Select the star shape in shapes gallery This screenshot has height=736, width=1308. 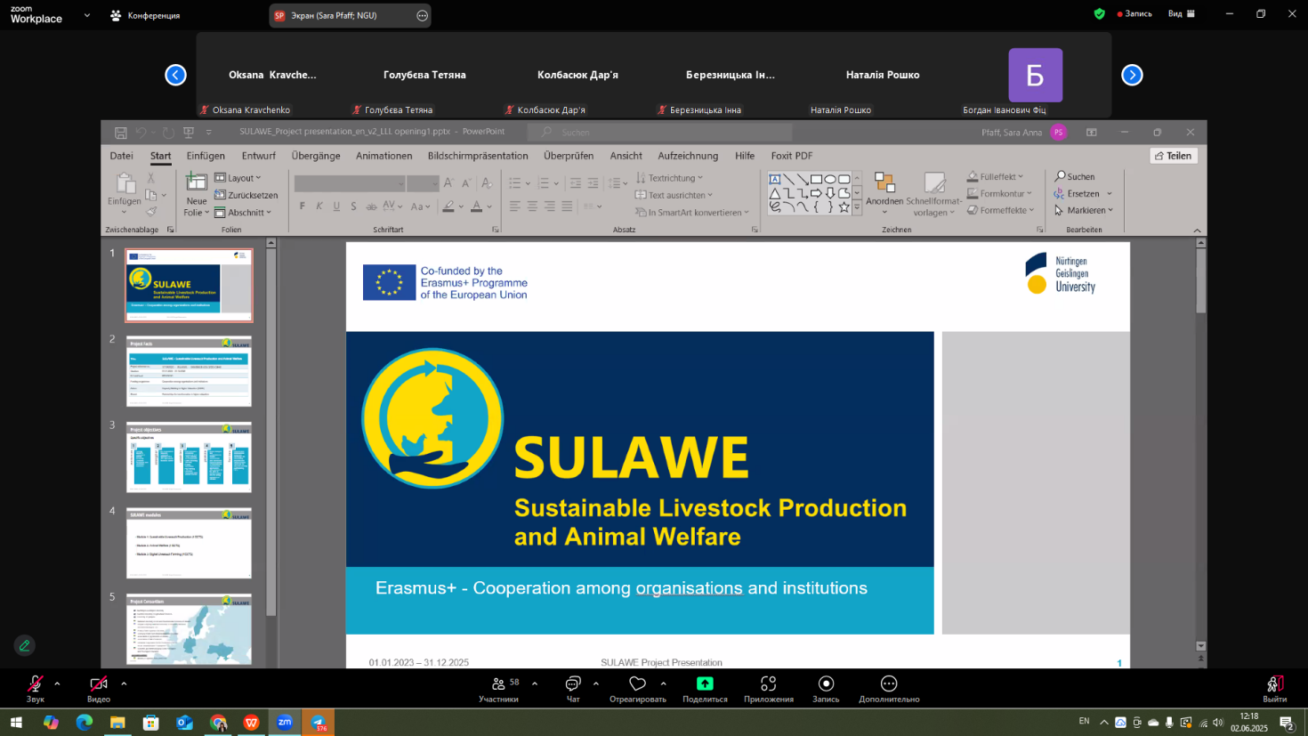pos(844,206)
